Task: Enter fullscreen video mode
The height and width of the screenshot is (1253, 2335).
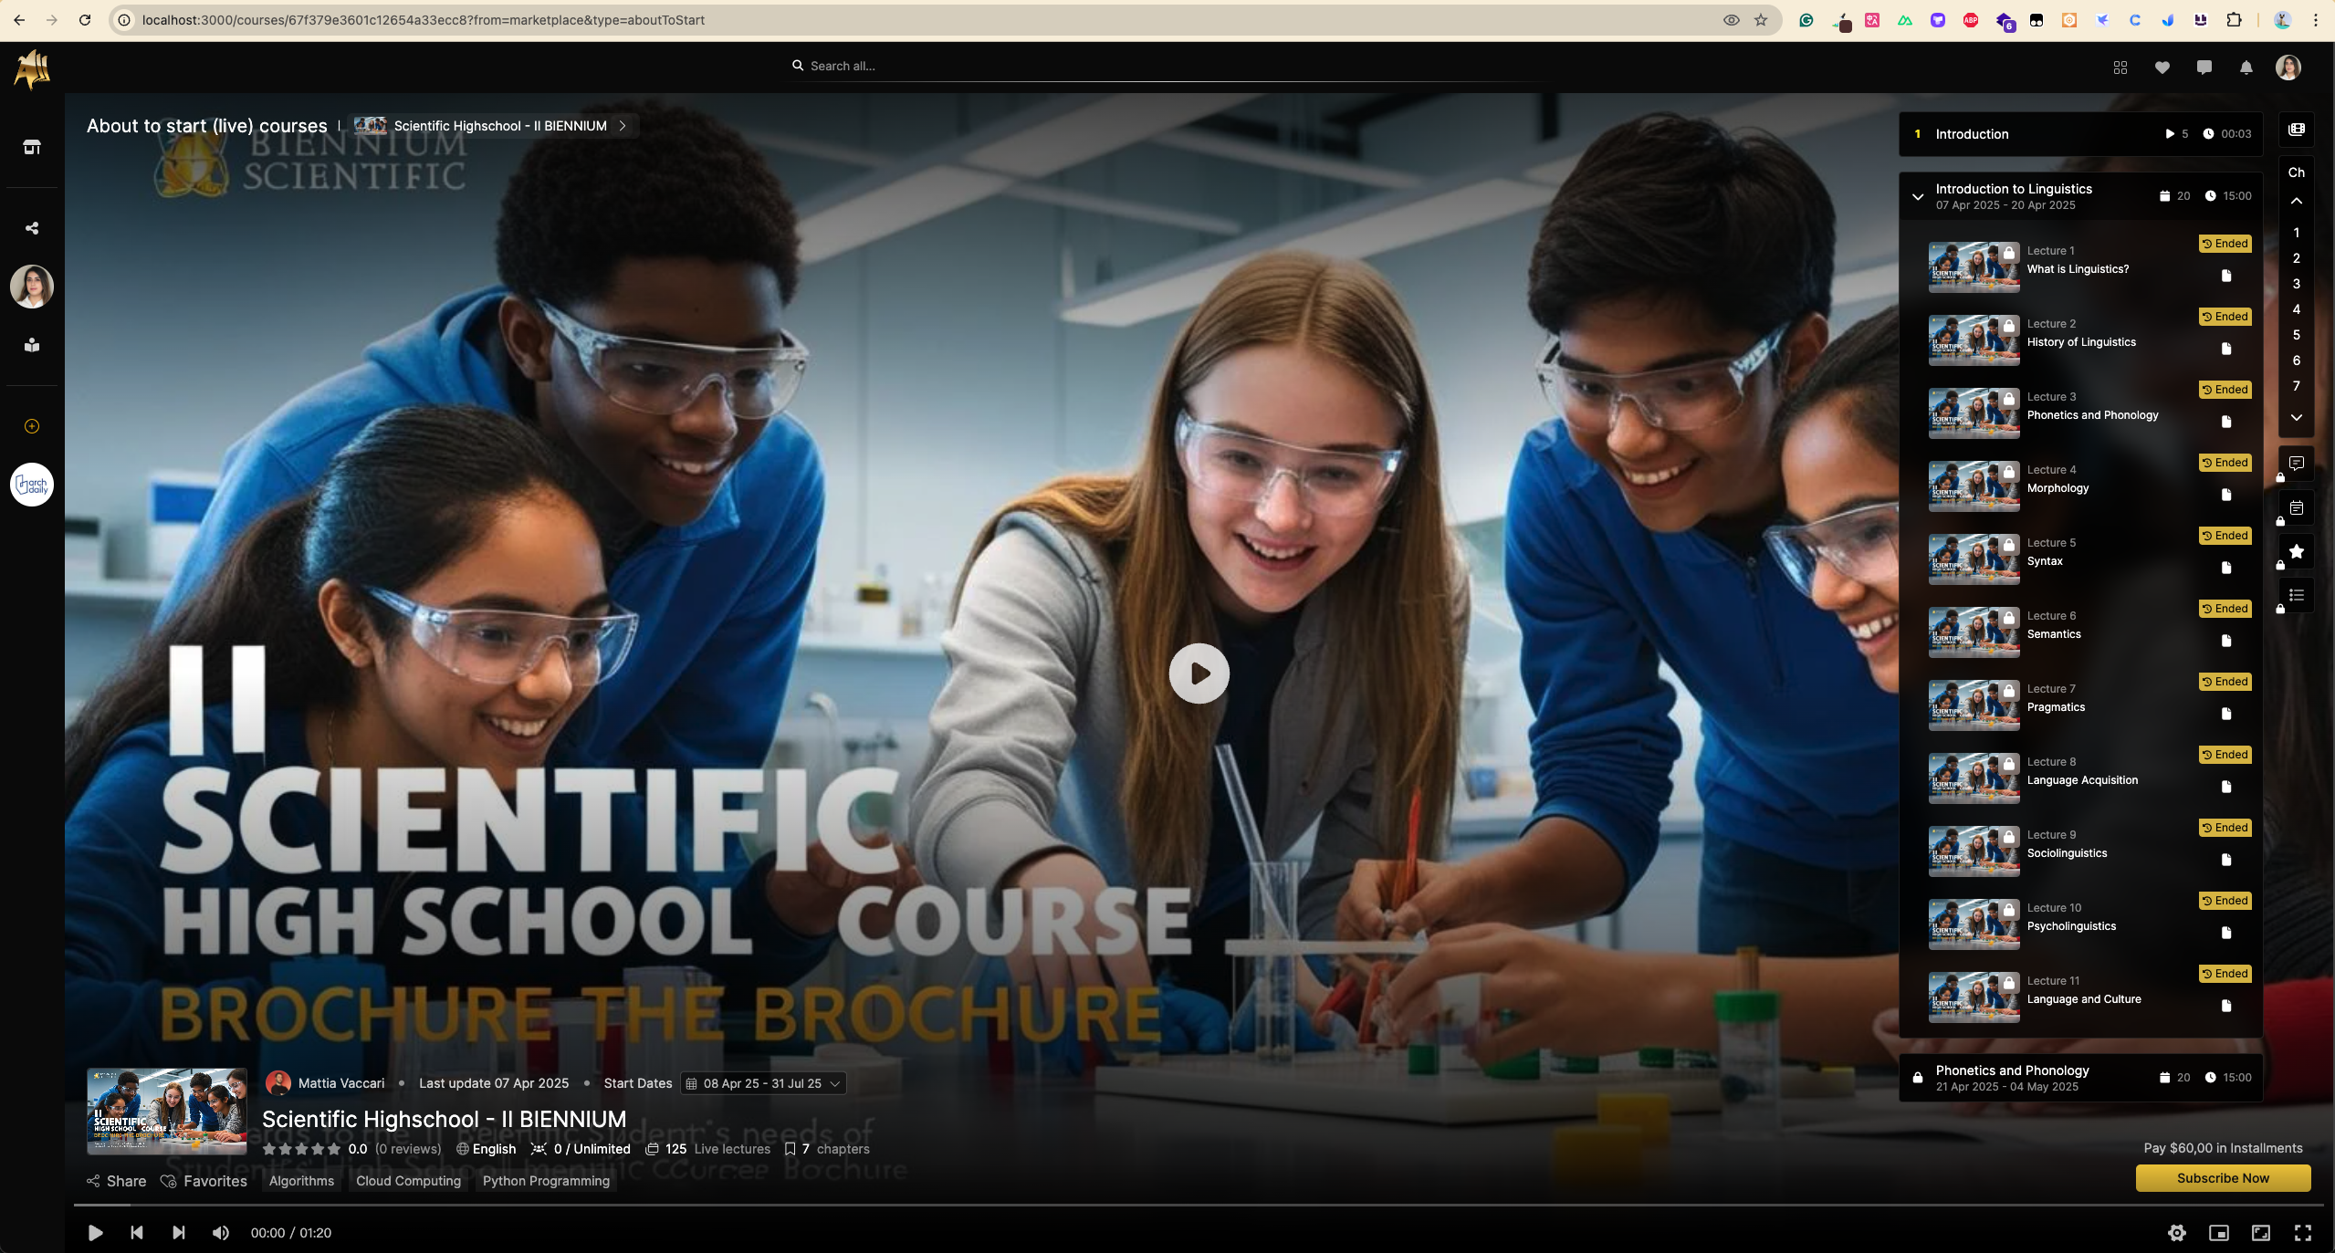Action: (x=2302, y=1233)
